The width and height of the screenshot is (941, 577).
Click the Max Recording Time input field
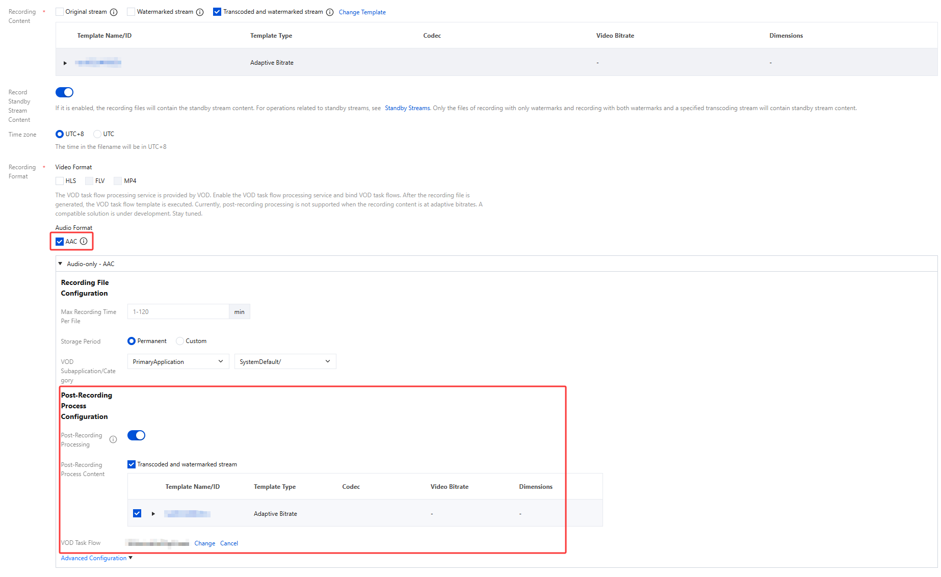[x=178, y=312]
